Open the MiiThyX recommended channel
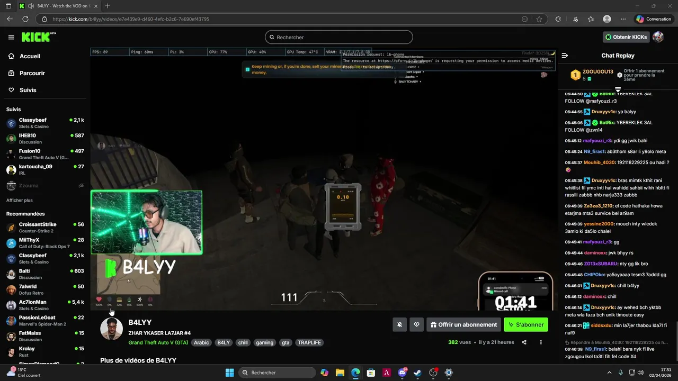The image size is (678, 381). click(x=45, y=243)
